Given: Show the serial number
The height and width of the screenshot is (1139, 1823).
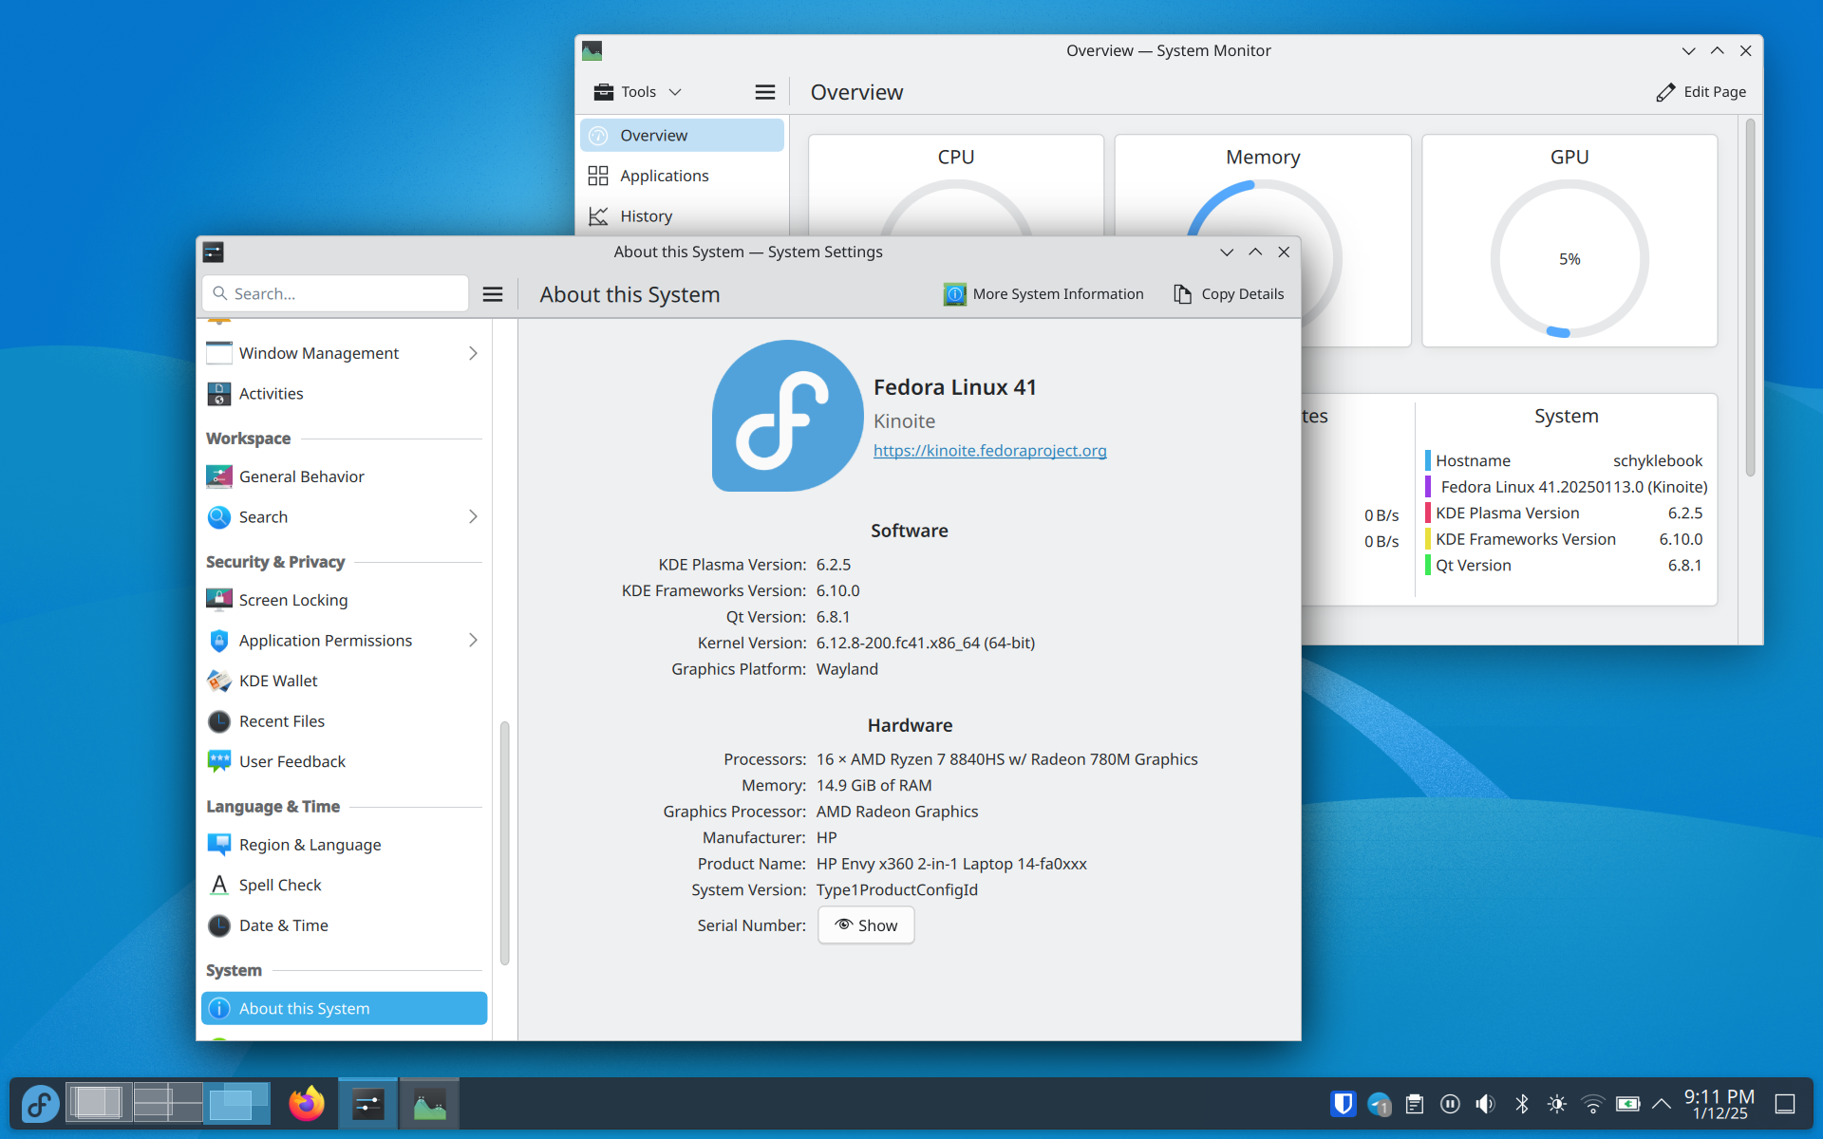Looking at the screenshot, I should (x=866, y=925).
